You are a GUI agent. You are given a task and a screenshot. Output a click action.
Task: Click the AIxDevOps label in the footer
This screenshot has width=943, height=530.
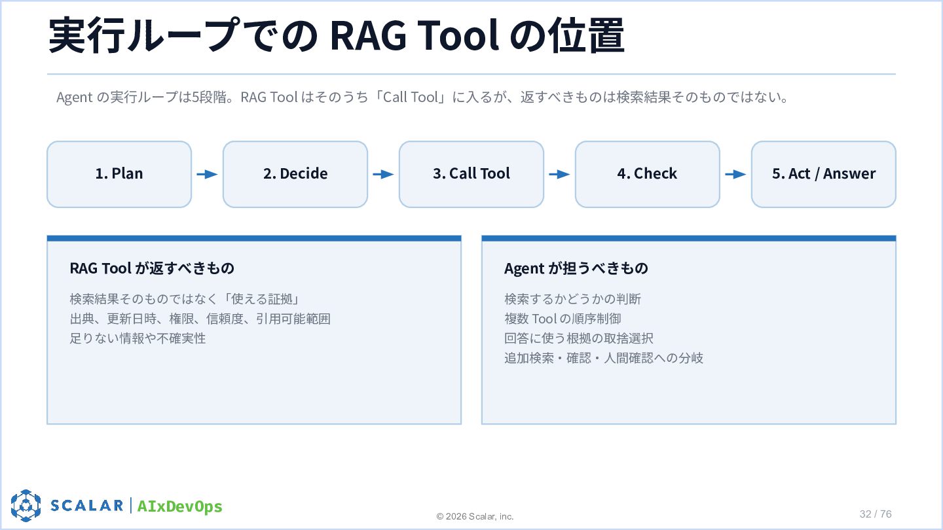(180, 506)
